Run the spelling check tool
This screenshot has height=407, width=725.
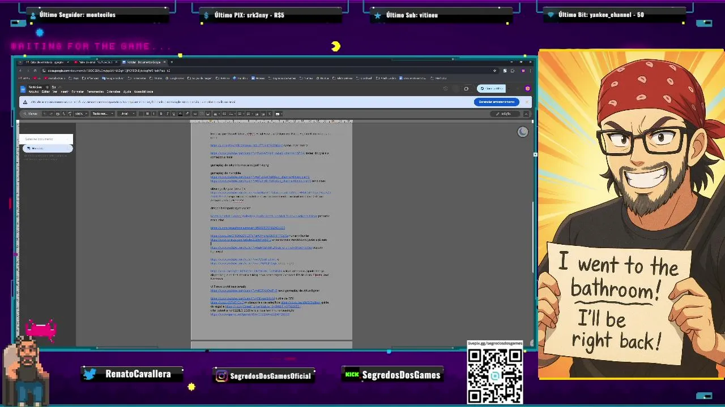pos(64,114)
